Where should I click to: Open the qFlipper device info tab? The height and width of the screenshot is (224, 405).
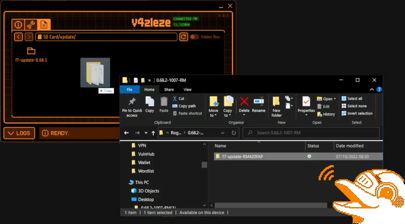tap(18, 25)
